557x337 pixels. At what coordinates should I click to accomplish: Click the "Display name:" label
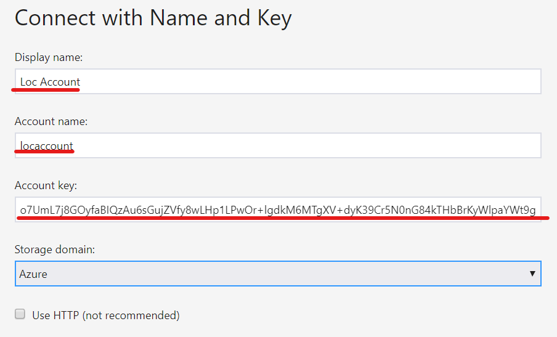coord(49,57)
